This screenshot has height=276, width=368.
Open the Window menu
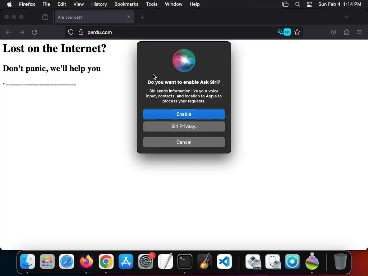174,4
